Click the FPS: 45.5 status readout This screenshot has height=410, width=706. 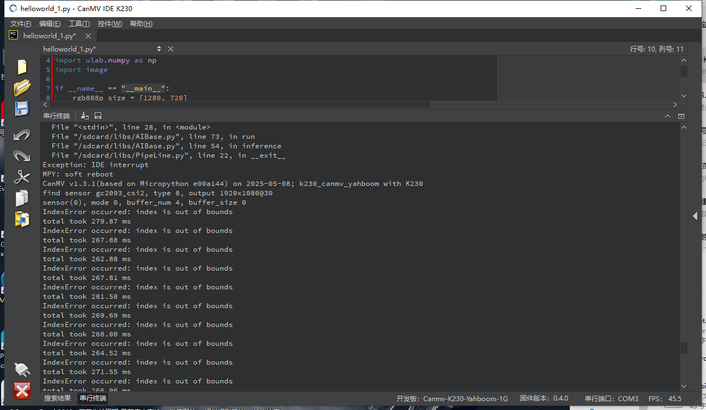pyautogui.click(x=665, y=398)
